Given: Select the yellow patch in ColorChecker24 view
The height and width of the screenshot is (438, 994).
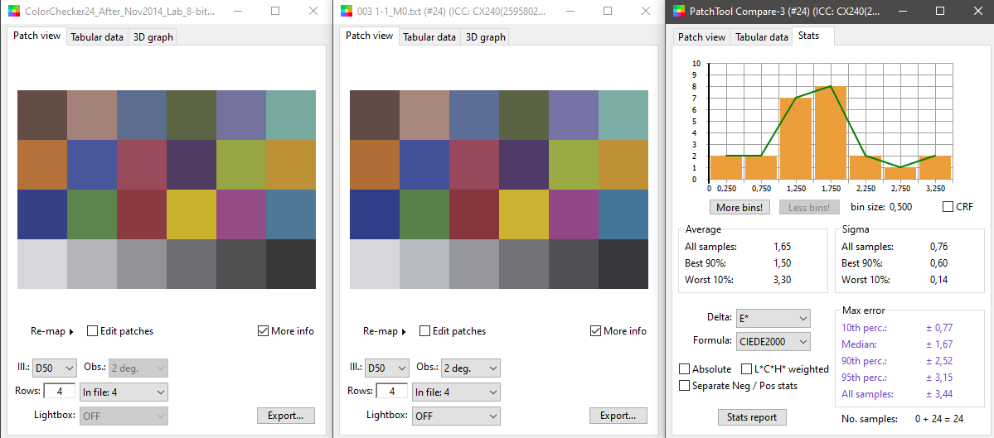Looking at the screenshot, I should 192,214.
